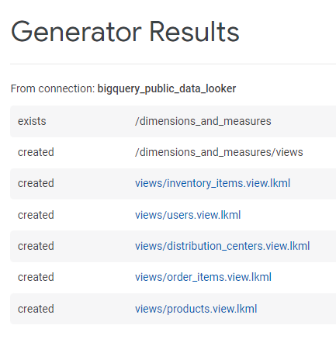Screen dimensions: 336x353
Task: Click 'created' status in the inventory_items row
Action: (x=36, y=183)
